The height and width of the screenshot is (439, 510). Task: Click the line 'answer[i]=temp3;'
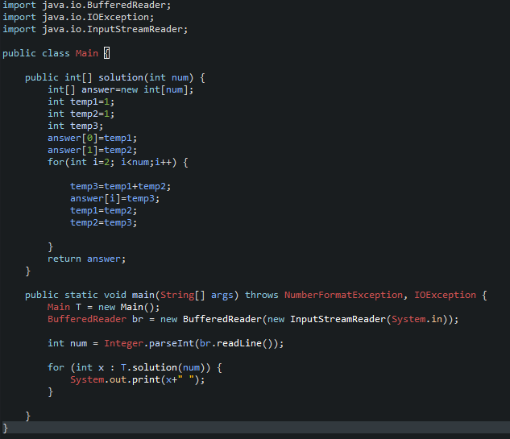(x=115, y=198)
